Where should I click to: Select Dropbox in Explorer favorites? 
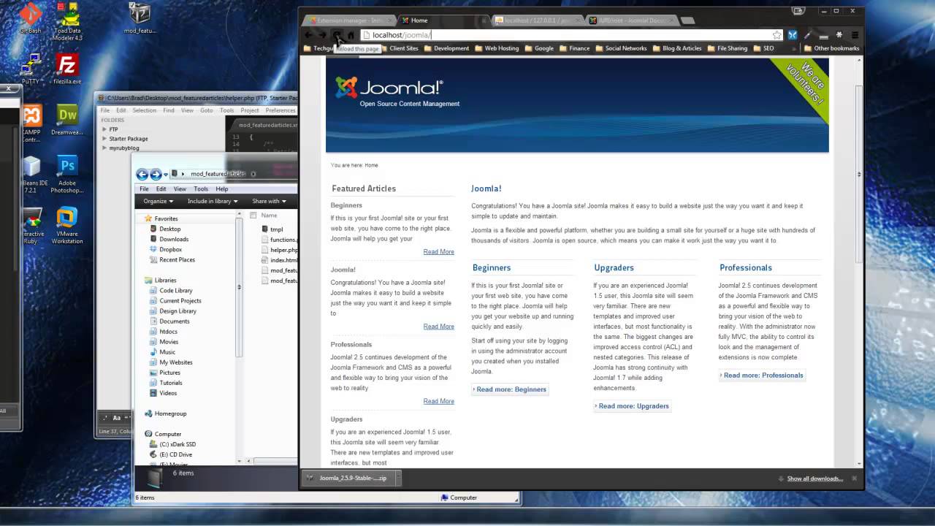coord(170,249)
